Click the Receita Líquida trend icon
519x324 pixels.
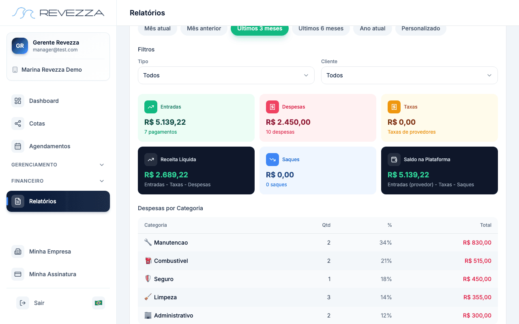click(x=151, y=160)
